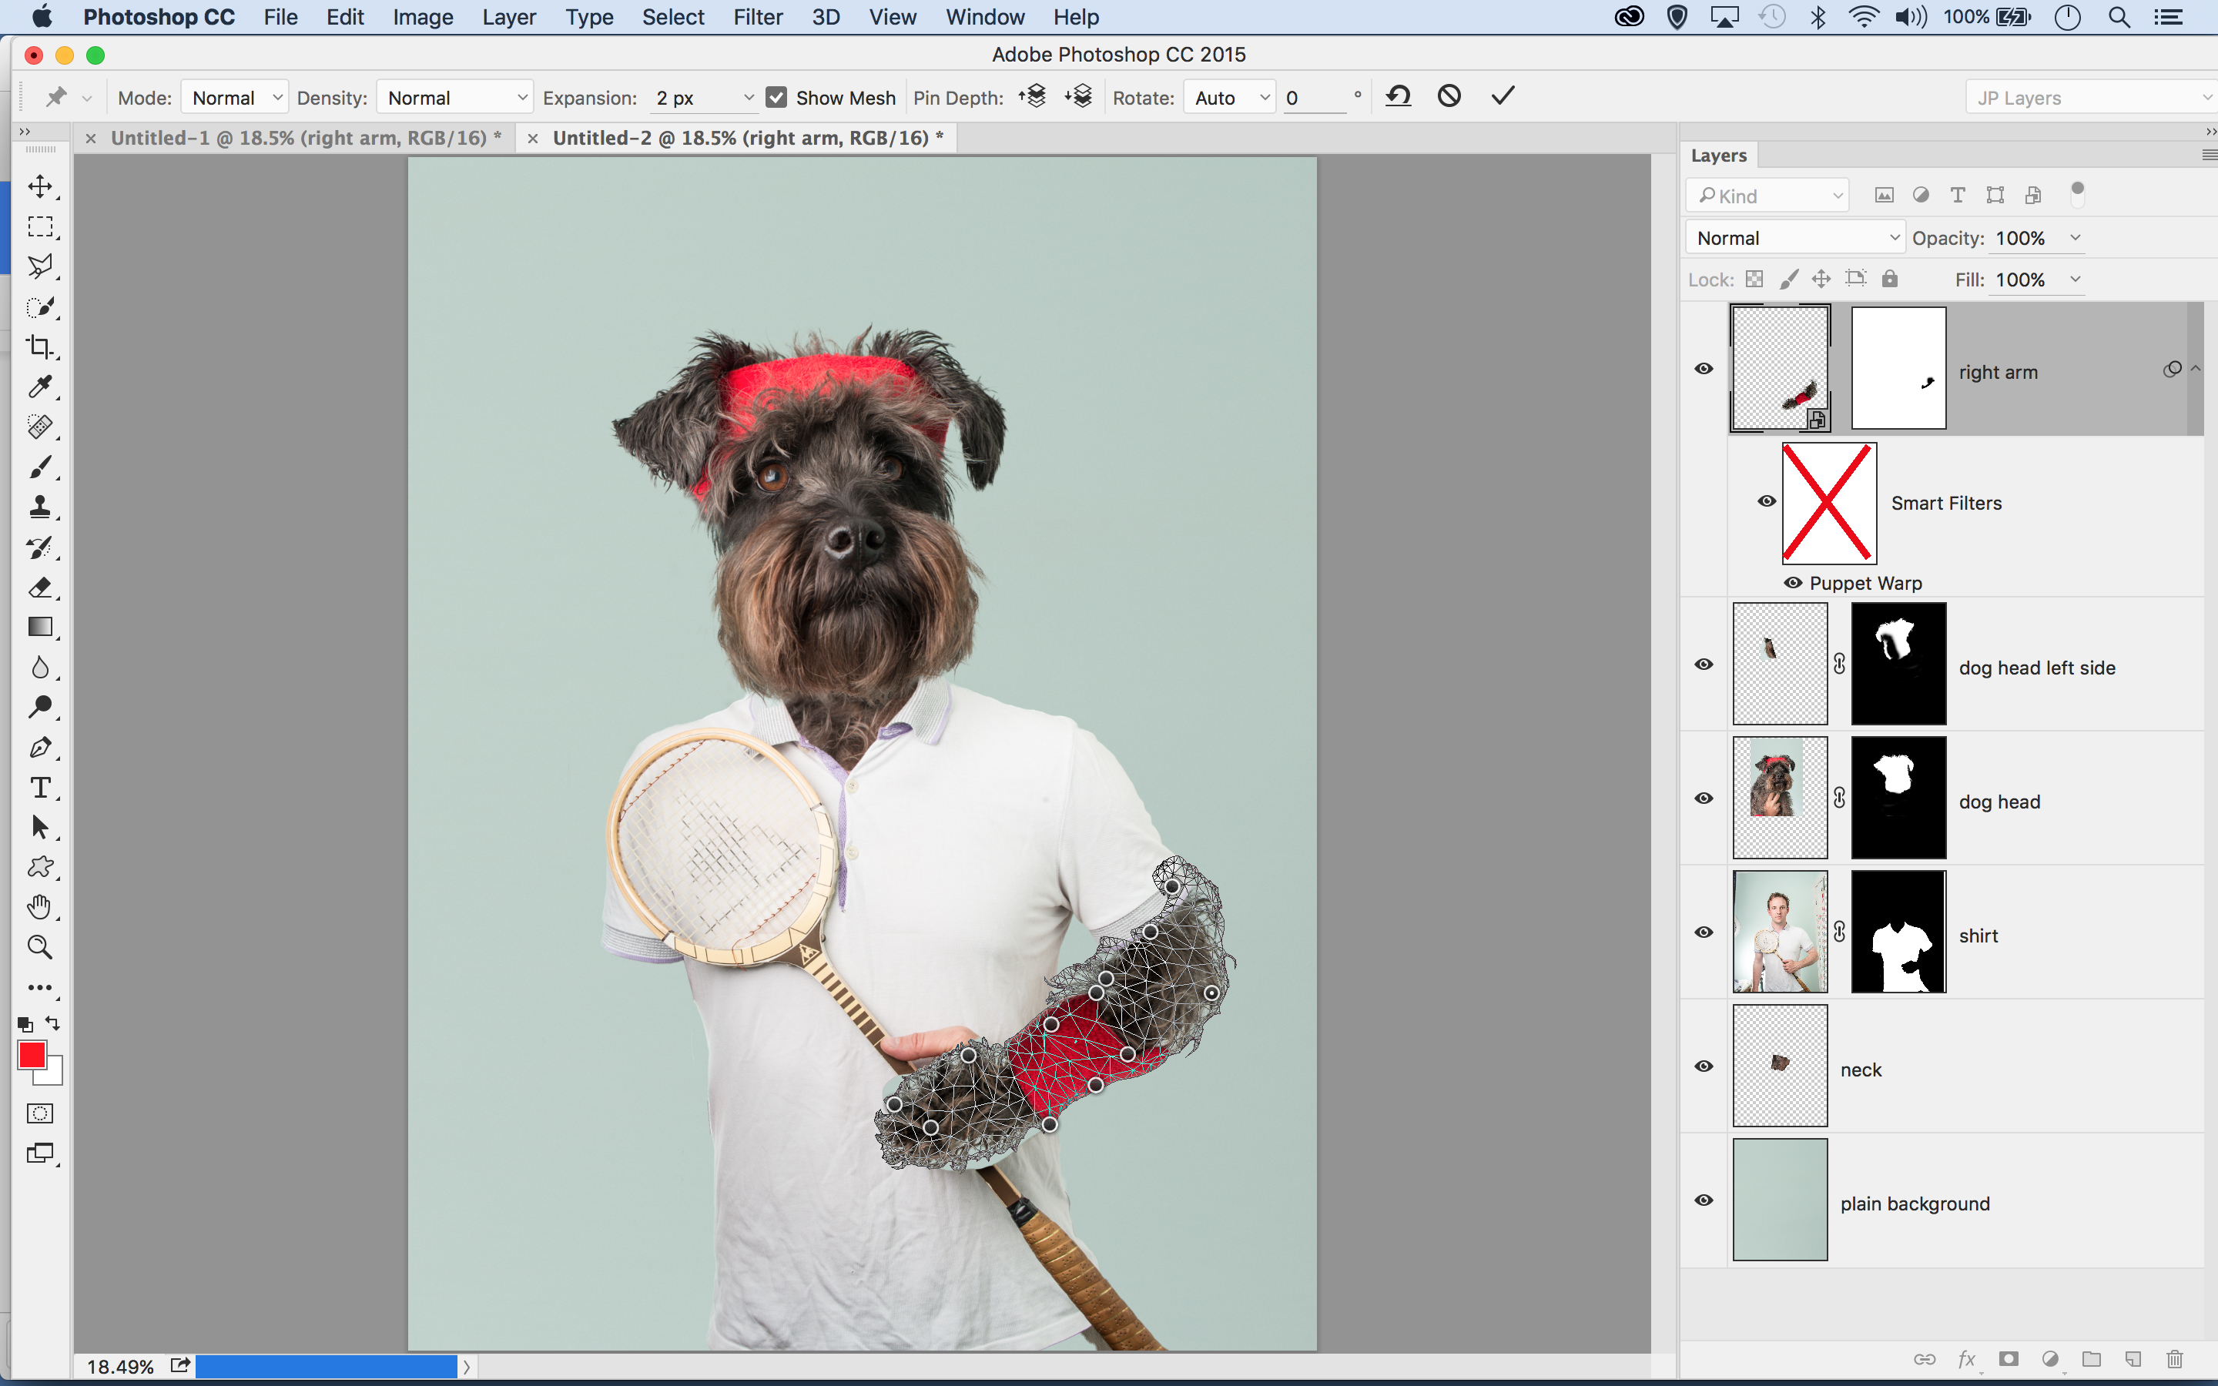Select the Clone Stamp tool
This screenshot has height=1386, width=2218.
pos(39,507)
